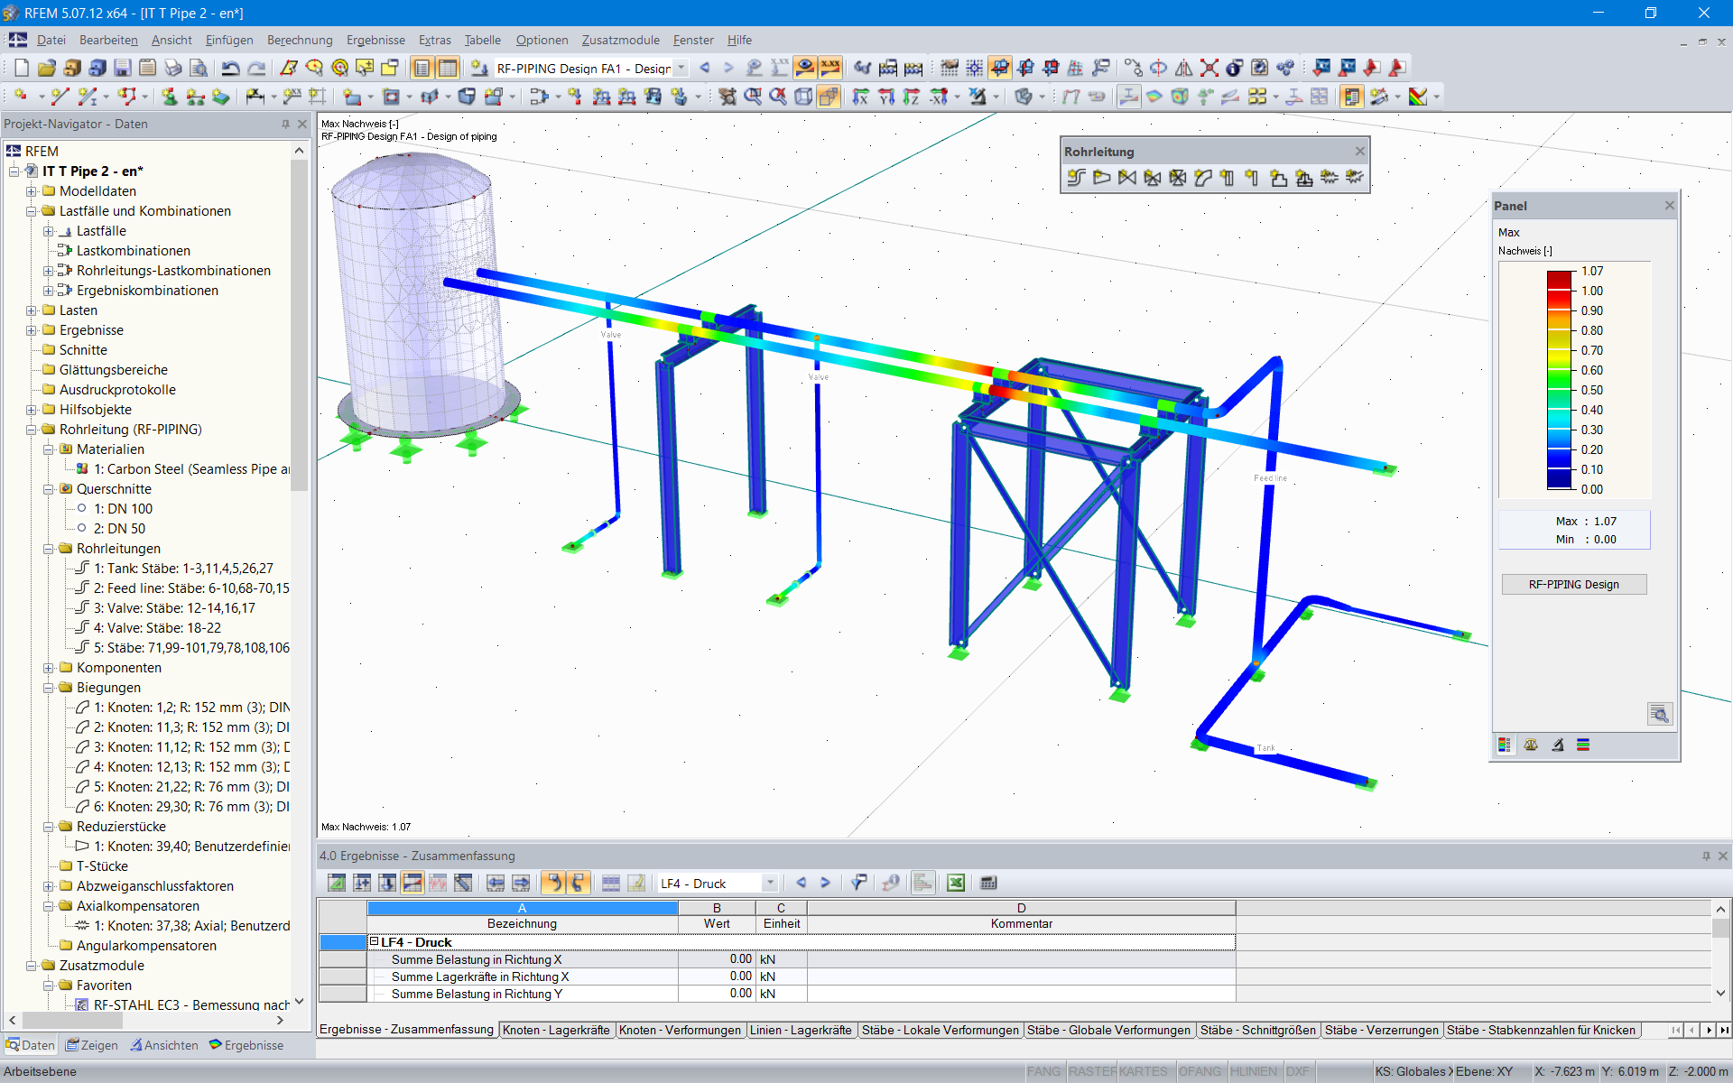
Task: Open the Zusatzmodule menu
Action: pyautogui.click(x=620, y=40)
